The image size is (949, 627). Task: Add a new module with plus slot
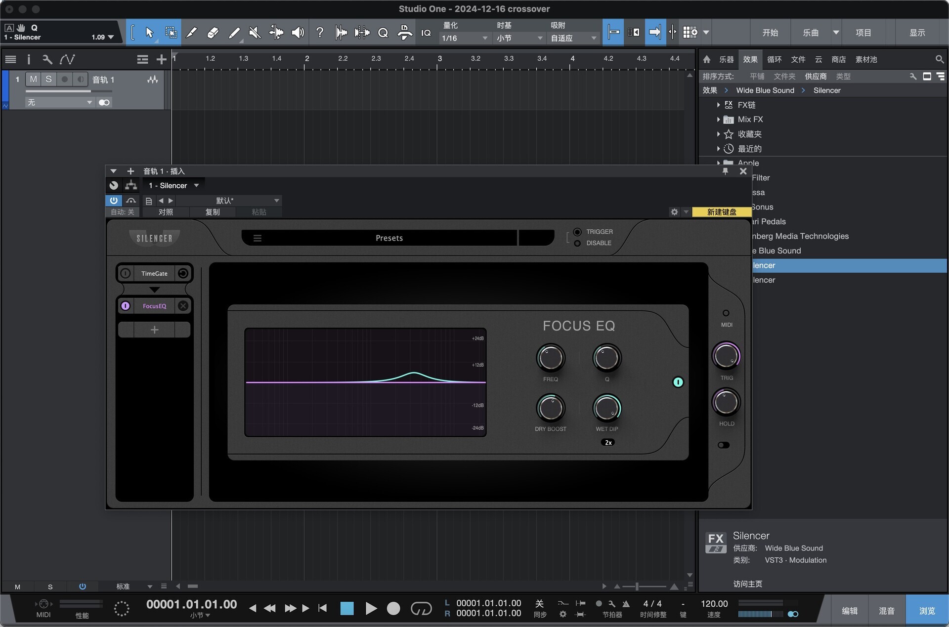pos(154,330)
